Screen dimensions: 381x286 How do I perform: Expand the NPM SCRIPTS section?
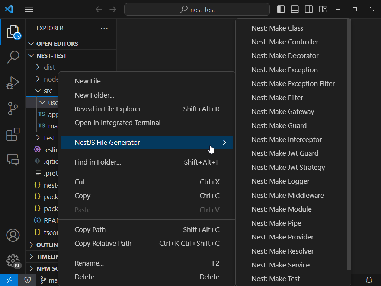coord(42,268)
